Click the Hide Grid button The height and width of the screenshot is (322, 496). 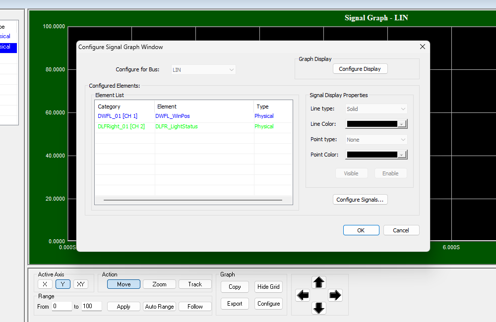[x=268, y=287]
